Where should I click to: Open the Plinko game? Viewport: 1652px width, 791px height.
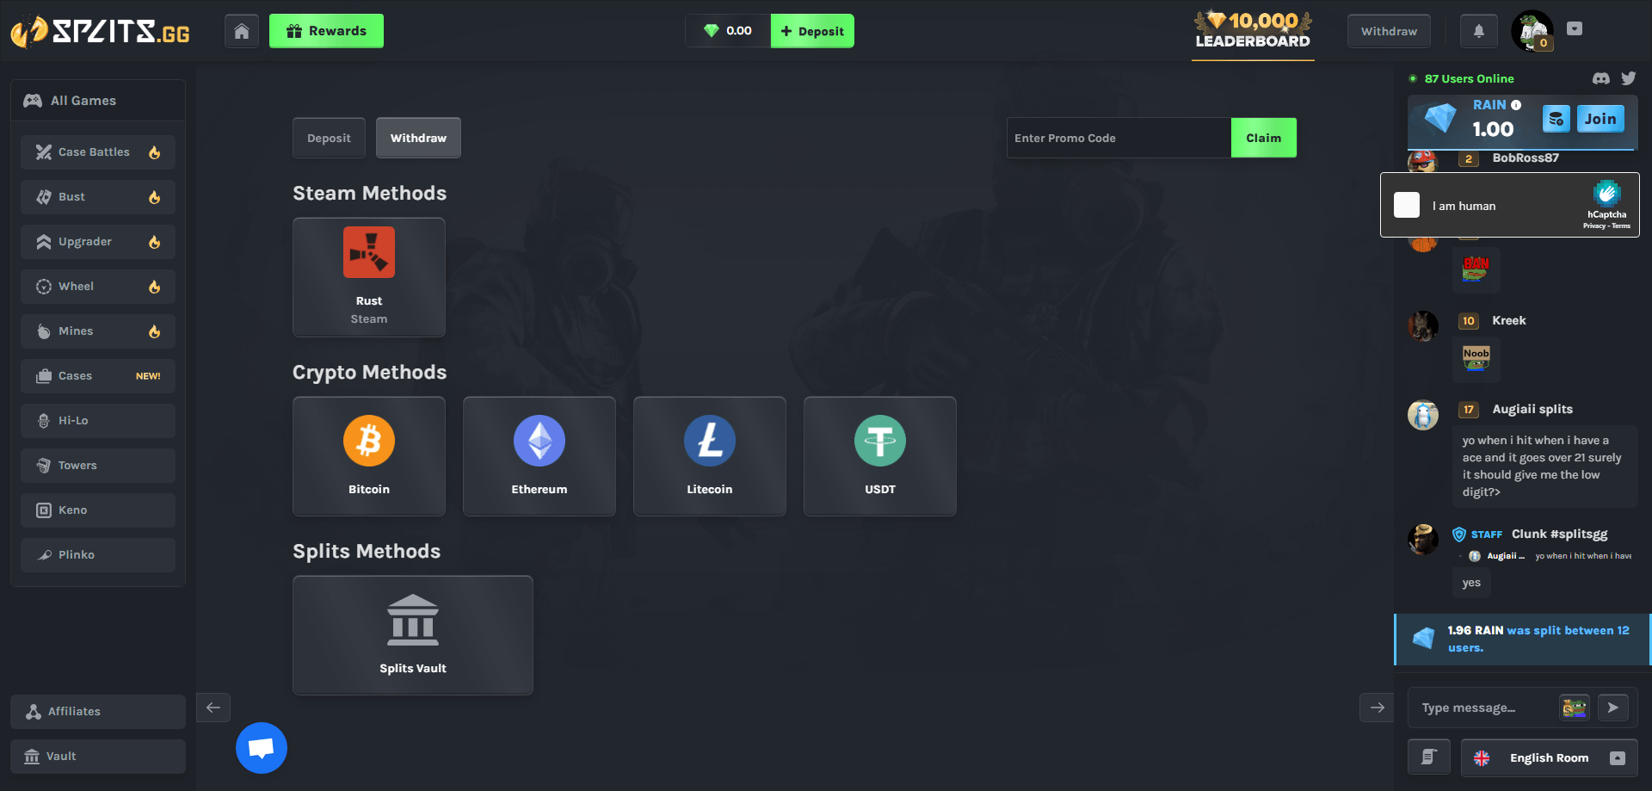(x=98, y=555)
